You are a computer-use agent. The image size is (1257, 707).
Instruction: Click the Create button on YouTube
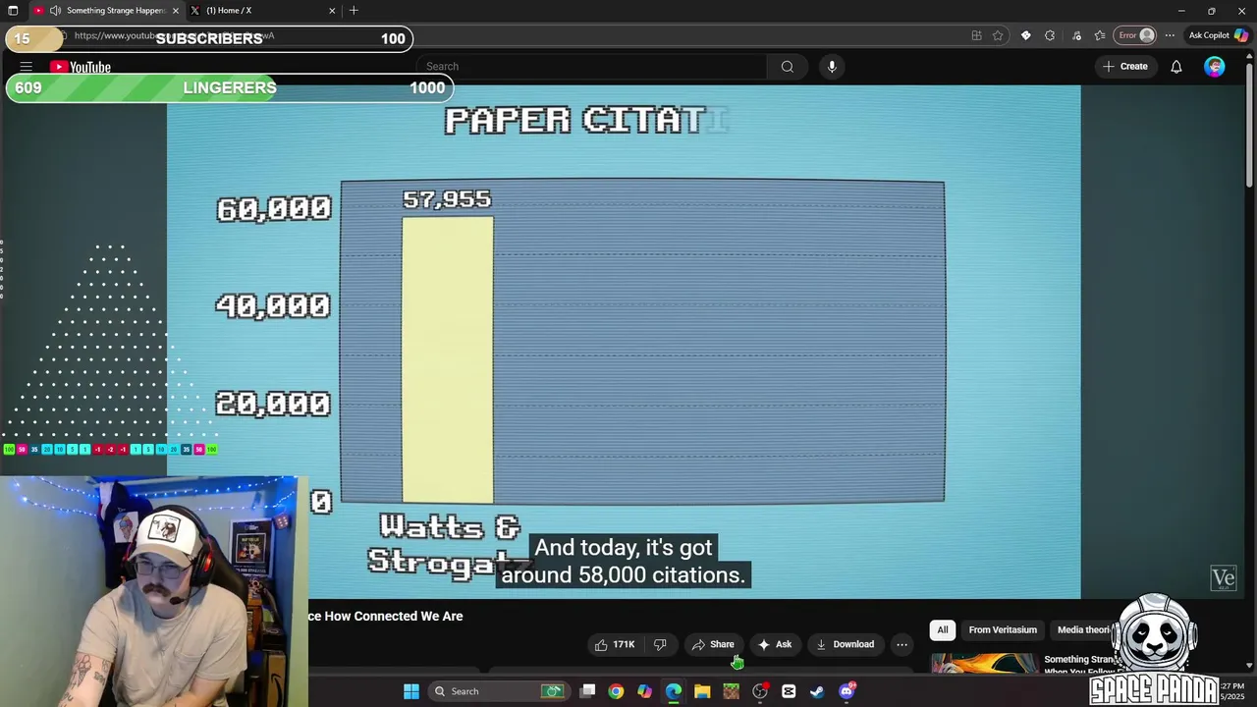(x=1125, y=67)
